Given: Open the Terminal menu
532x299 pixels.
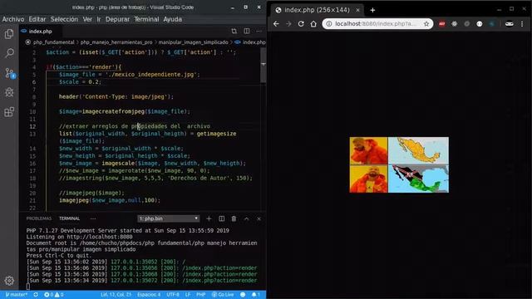Looking at the screenshot, I should pyautogui.click(x=146, y=19).
